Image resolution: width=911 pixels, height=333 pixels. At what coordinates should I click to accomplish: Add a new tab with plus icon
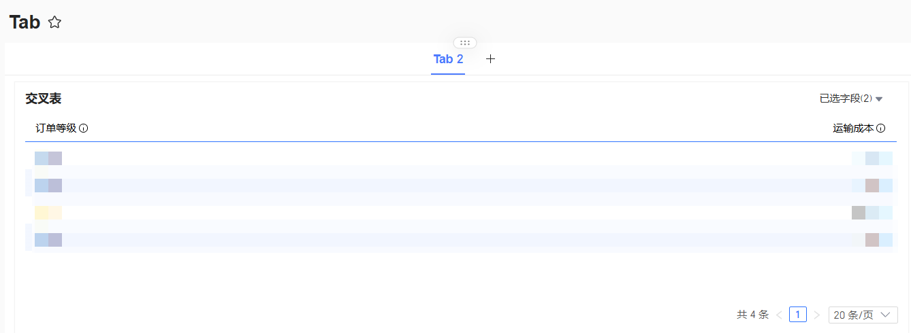pyautogui.click(x=490, y=59)
